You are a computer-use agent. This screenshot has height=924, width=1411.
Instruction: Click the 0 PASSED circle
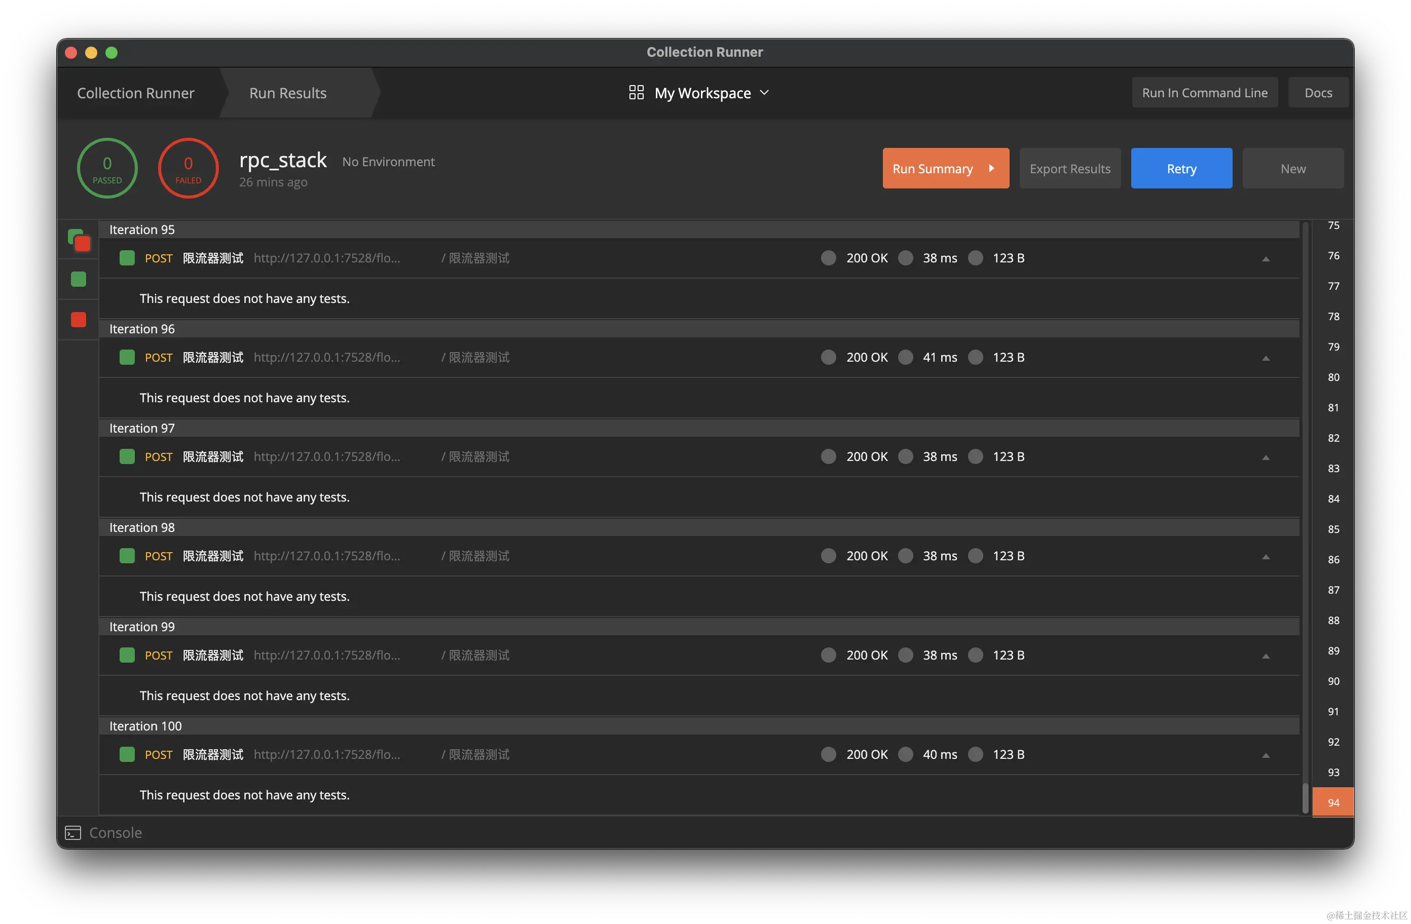pos(107,168)
